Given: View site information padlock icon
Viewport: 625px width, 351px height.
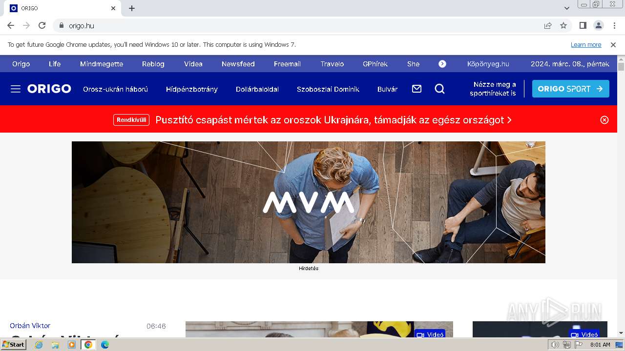Looking at the screenshot, I should point(61,25).
